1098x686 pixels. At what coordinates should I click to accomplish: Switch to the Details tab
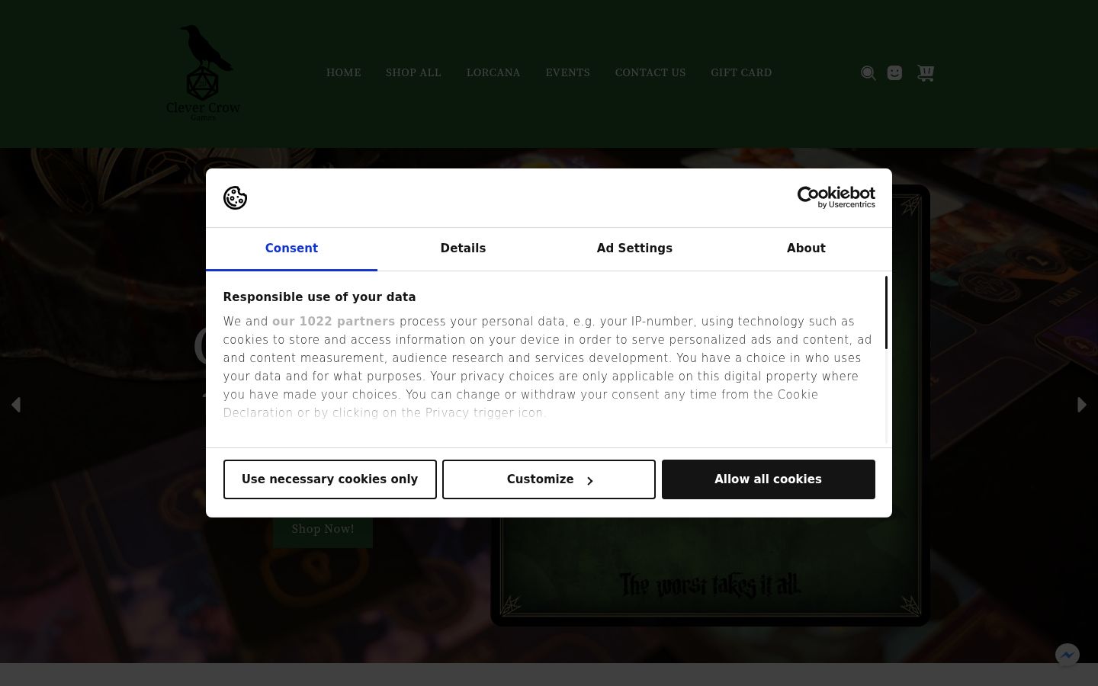463,248
